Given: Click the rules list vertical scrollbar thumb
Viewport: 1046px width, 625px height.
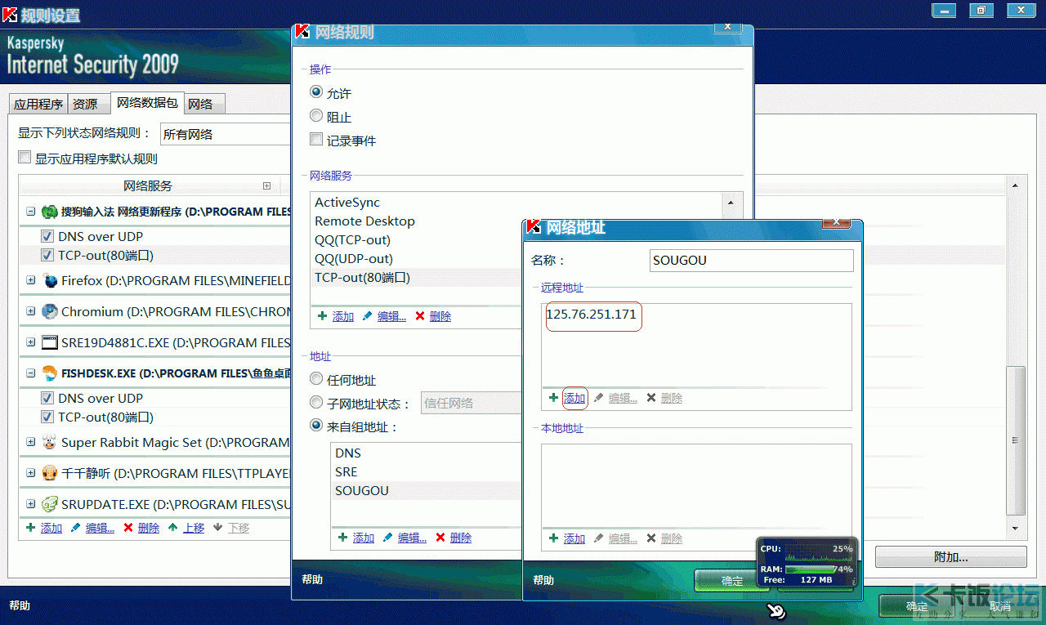Looking at the screenshot, I should coord(1015,440).
